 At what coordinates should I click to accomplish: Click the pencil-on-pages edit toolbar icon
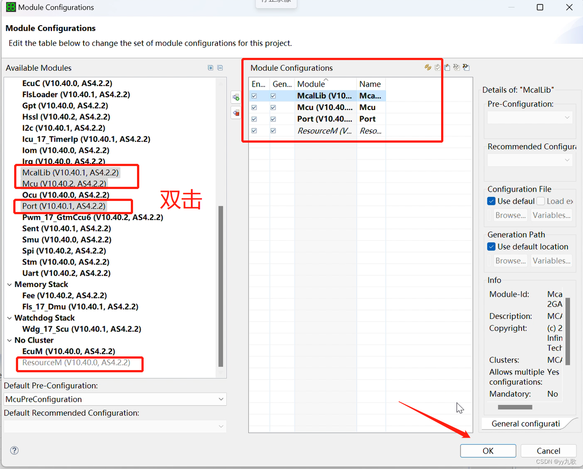click(447, 67)
